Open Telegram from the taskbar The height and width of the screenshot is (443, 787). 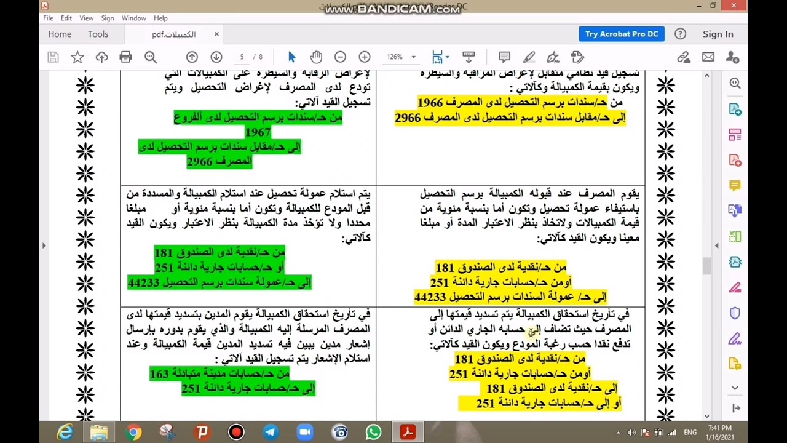click(271, 433)
